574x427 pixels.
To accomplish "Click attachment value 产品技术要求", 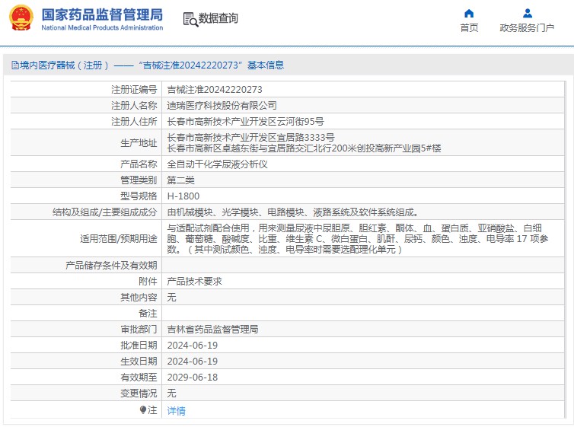I will coord(194,282).
